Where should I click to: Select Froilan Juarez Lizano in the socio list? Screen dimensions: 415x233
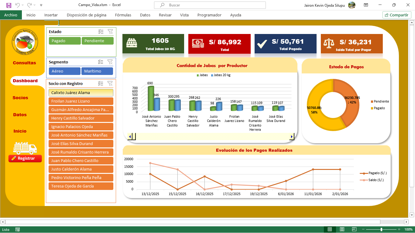click(81, 101)
